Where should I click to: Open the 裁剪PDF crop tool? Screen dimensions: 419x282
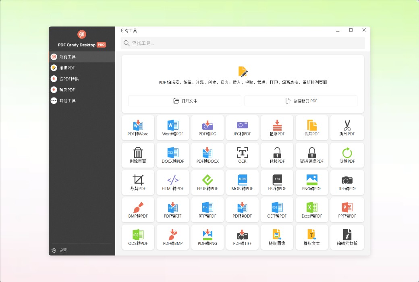(x=138, y=182)
